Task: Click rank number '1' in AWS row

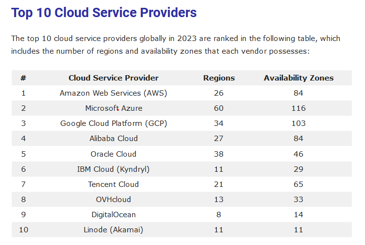Action: 23,93
